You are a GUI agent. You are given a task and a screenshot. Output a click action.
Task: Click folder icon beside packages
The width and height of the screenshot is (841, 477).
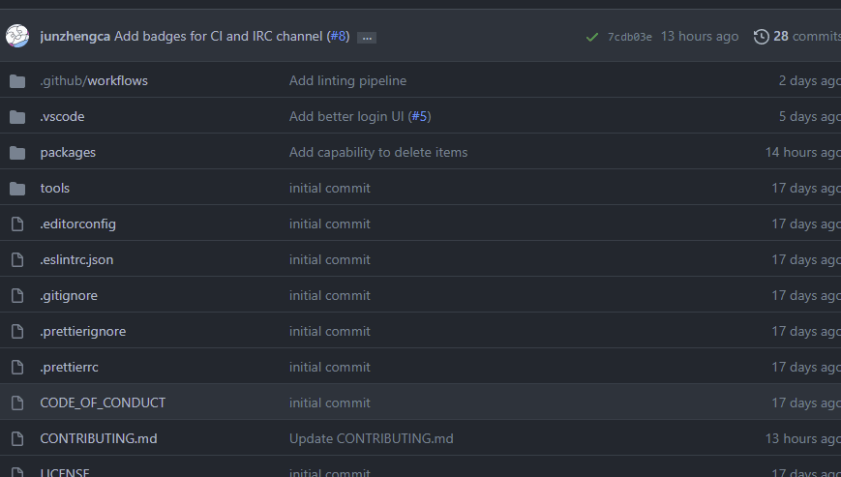(17, 153)
